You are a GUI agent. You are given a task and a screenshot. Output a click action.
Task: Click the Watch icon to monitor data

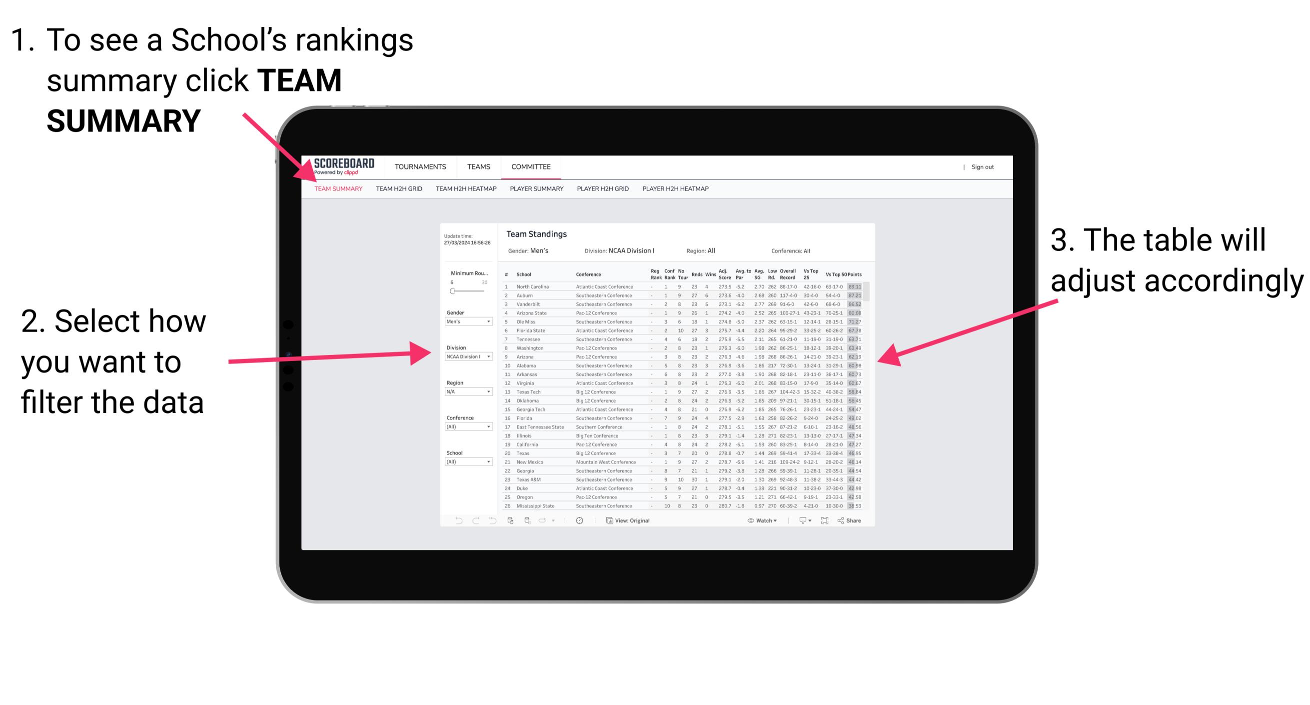(748, 521)
